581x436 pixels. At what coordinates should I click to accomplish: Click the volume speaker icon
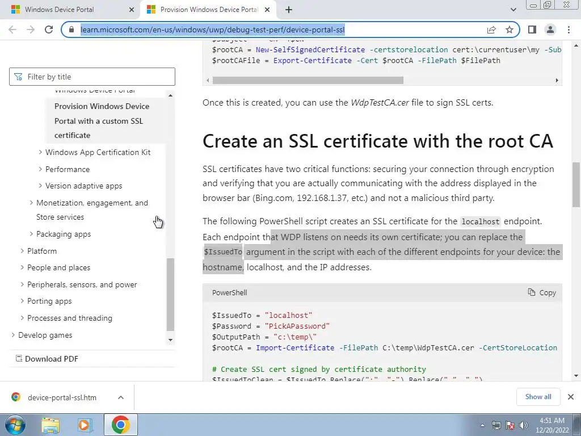point(524,425)
